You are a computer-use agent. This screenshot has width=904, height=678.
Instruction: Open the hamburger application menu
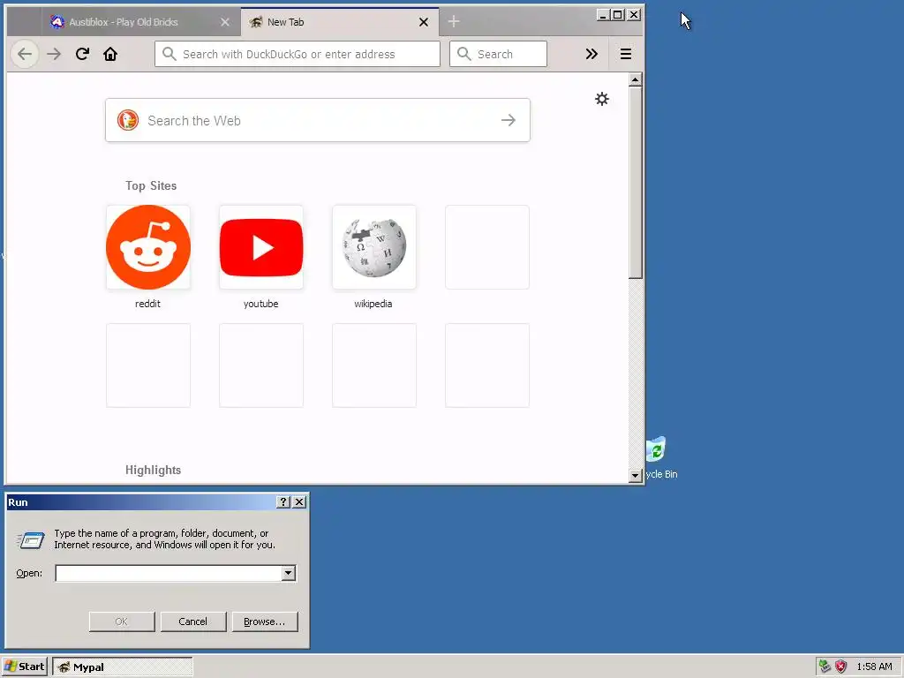(626, 54)
